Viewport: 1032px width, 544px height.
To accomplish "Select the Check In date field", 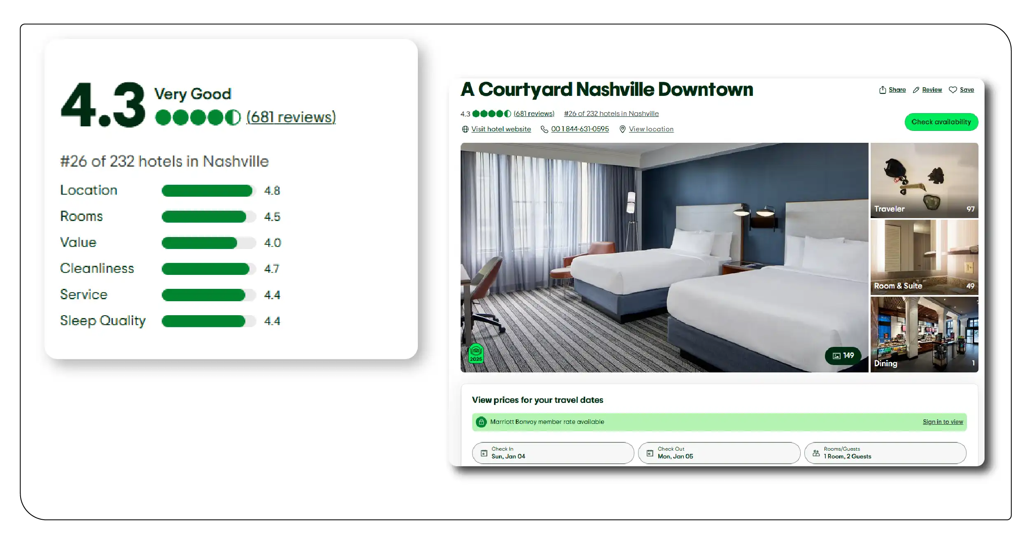I will [x=553, y=453].
